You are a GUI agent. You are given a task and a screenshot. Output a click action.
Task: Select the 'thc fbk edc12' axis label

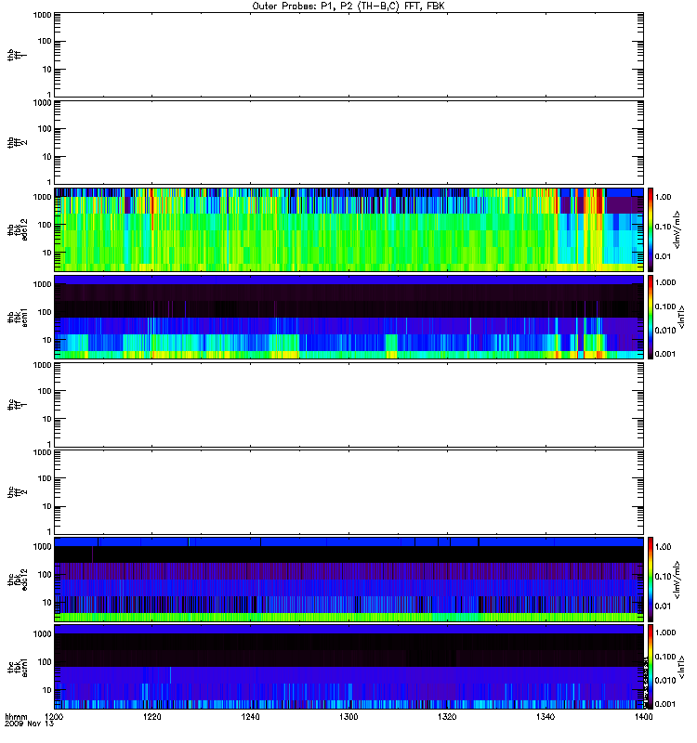click(x=17, y=580)
